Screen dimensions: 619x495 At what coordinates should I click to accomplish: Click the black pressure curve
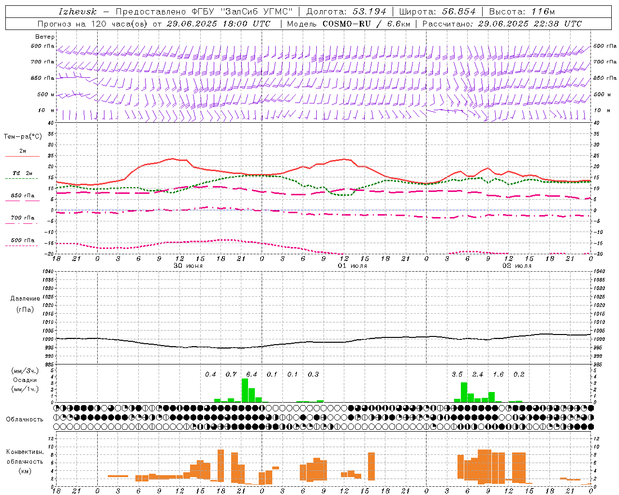(323, 342)
